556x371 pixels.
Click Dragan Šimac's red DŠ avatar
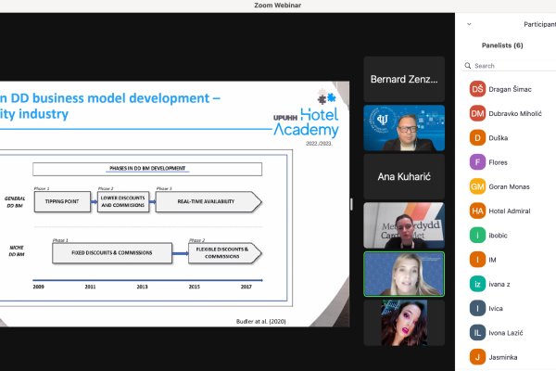pyautogui.click(x=478, y=90)
